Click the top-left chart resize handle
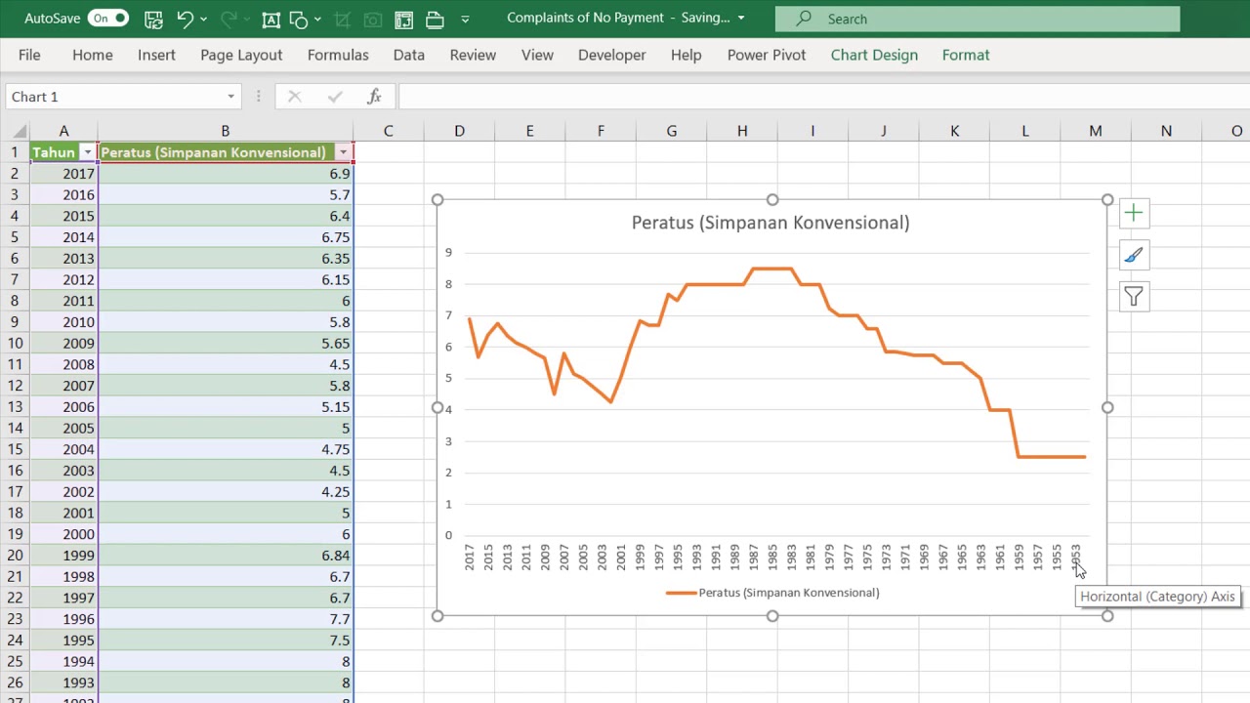 (437, 200)
